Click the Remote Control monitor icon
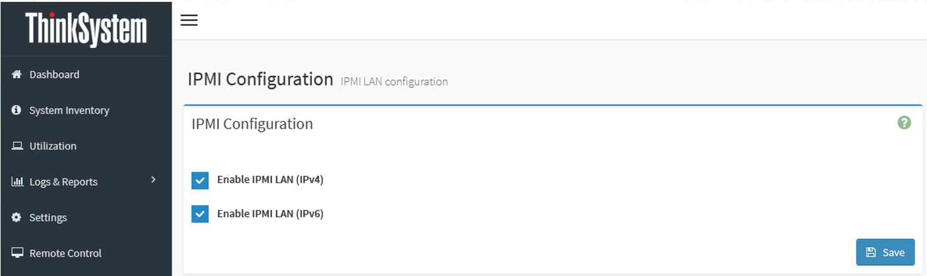This screenshot has width=927, height=276. tap(17, 253)
